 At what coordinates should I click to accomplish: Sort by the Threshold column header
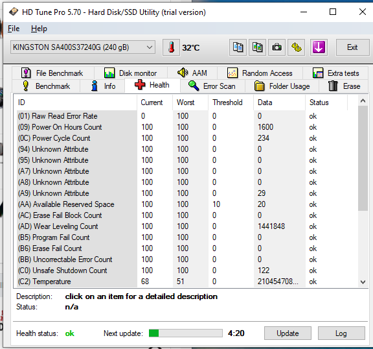point(227,102)
